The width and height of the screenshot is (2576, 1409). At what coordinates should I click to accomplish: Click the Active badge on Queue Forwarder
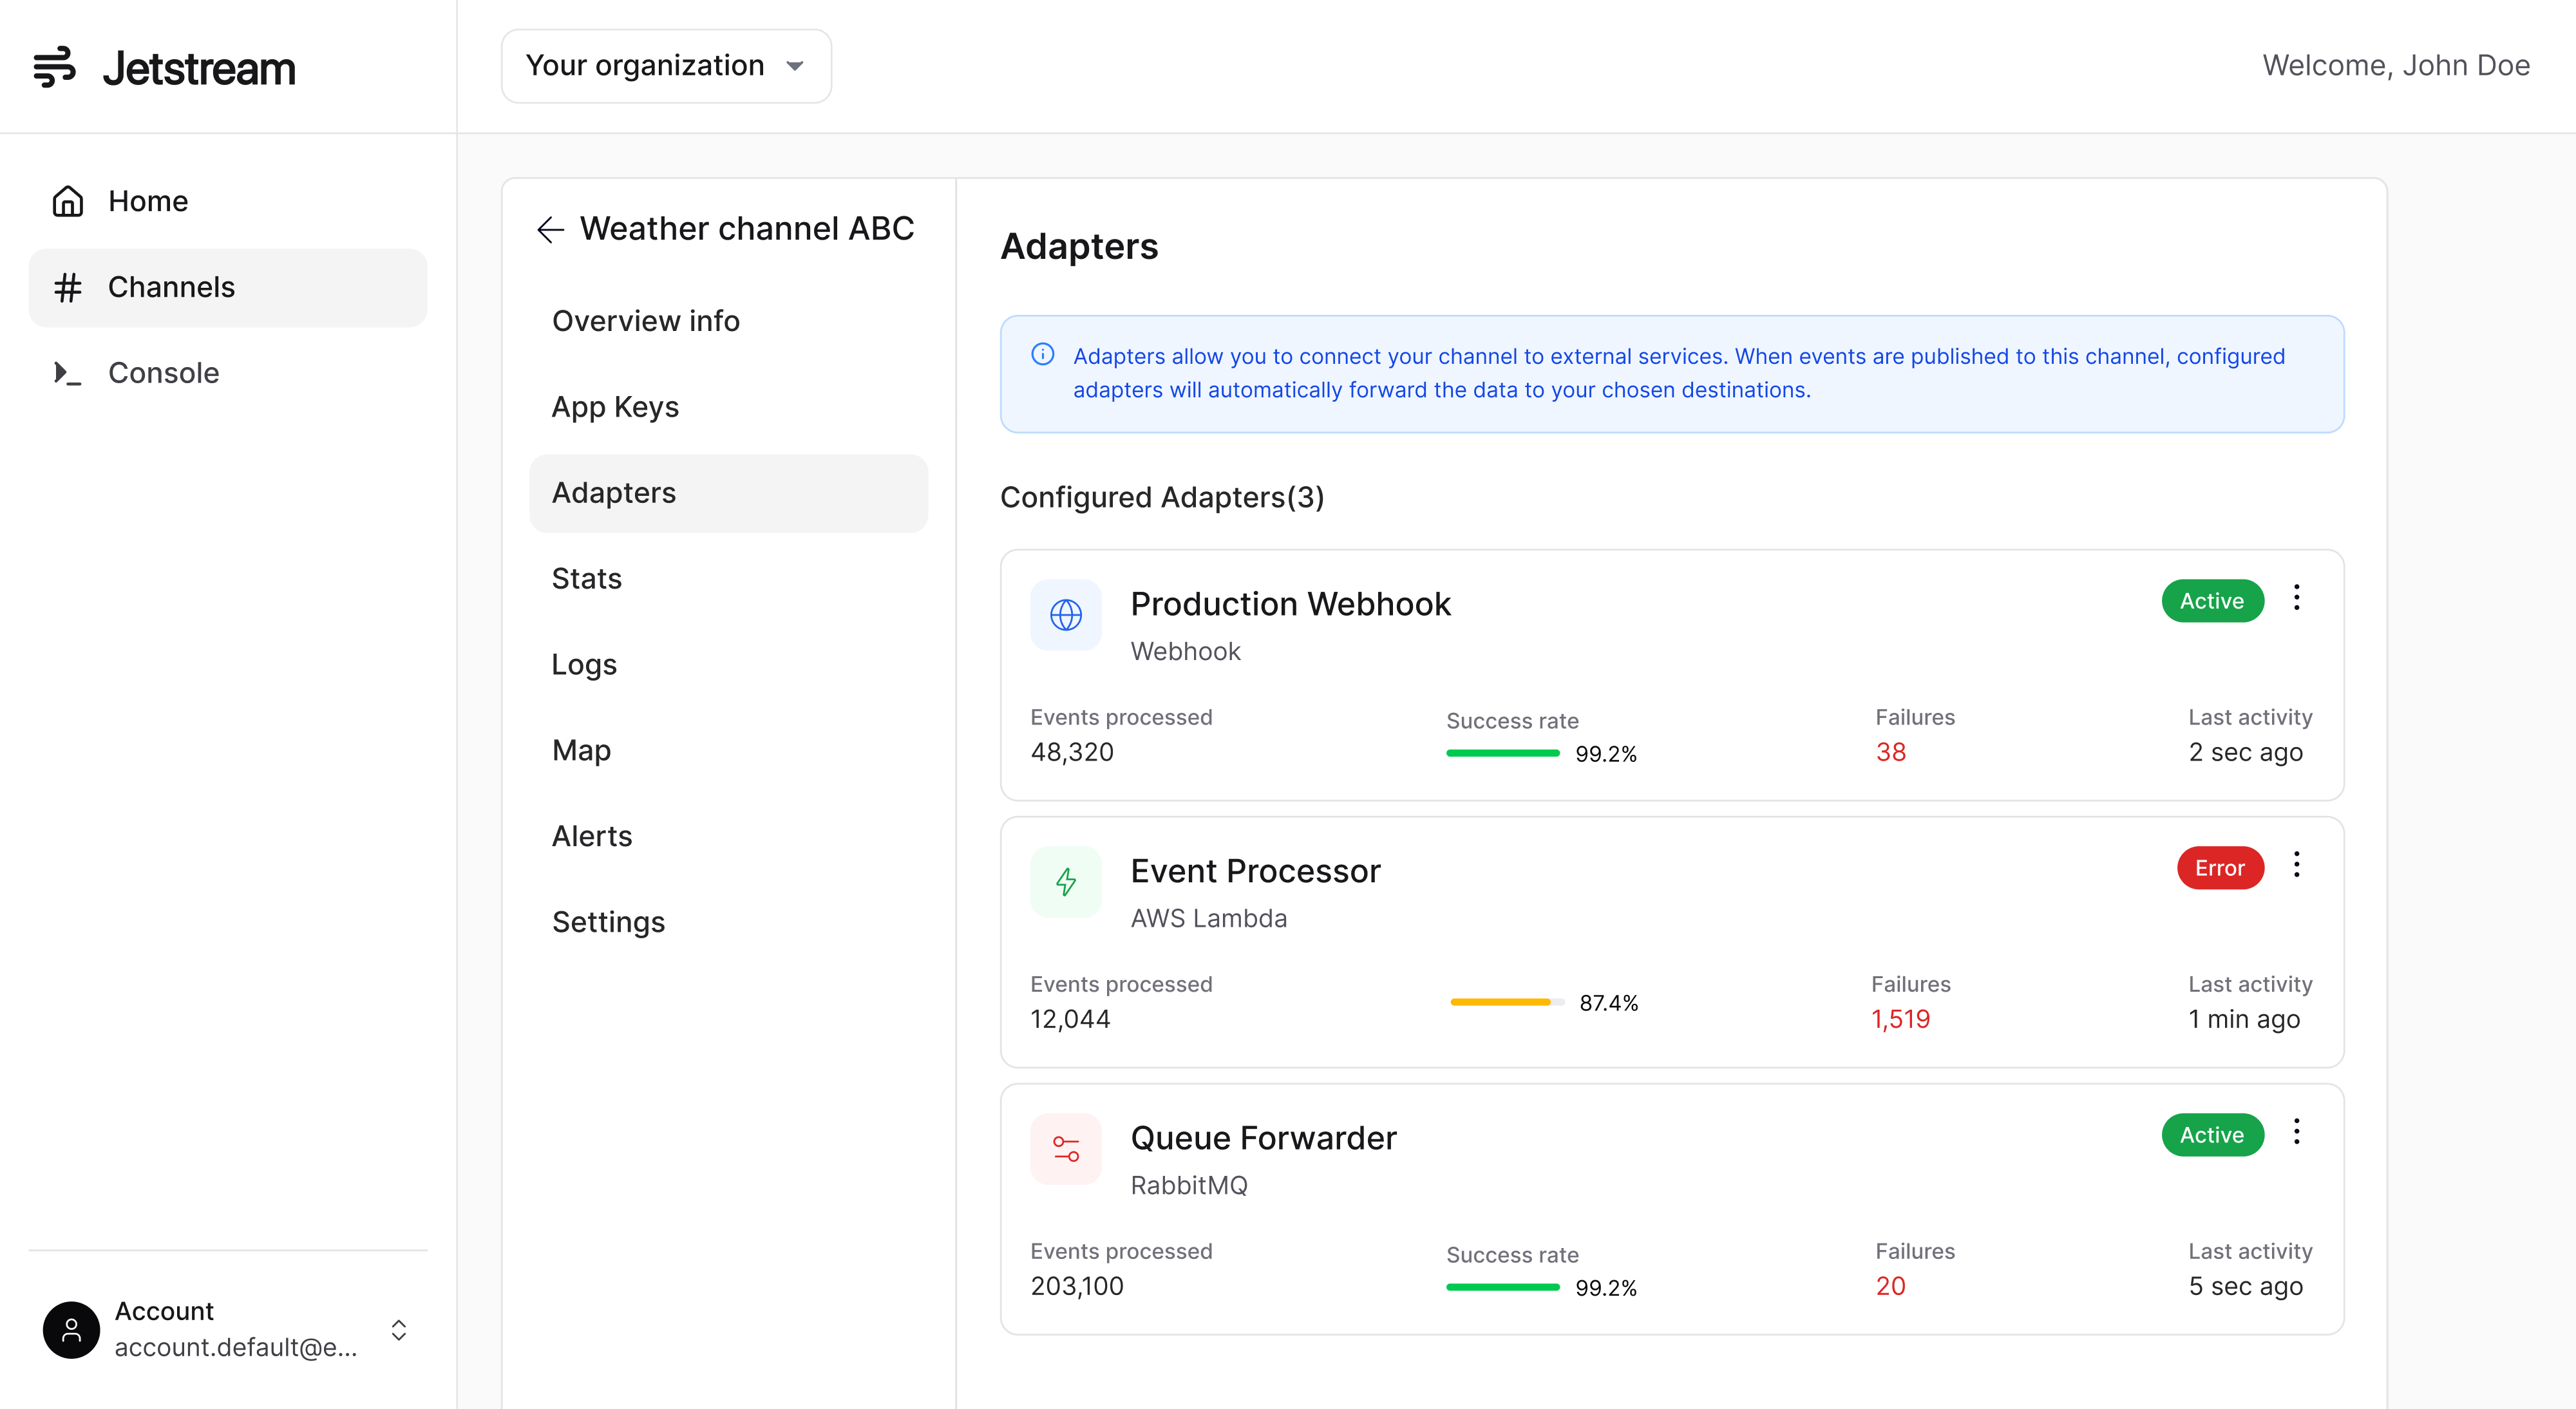coord(2212,1135)
